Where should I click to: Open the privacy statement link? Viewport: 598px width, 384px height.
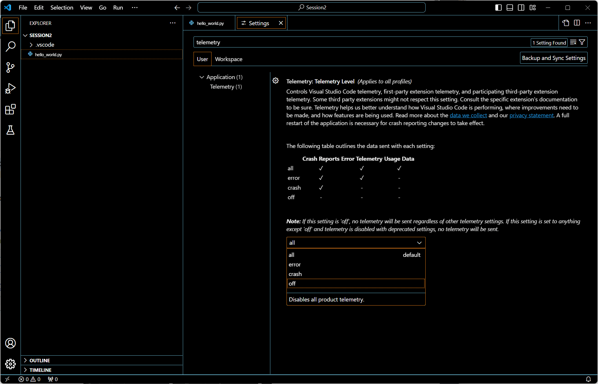531,115
